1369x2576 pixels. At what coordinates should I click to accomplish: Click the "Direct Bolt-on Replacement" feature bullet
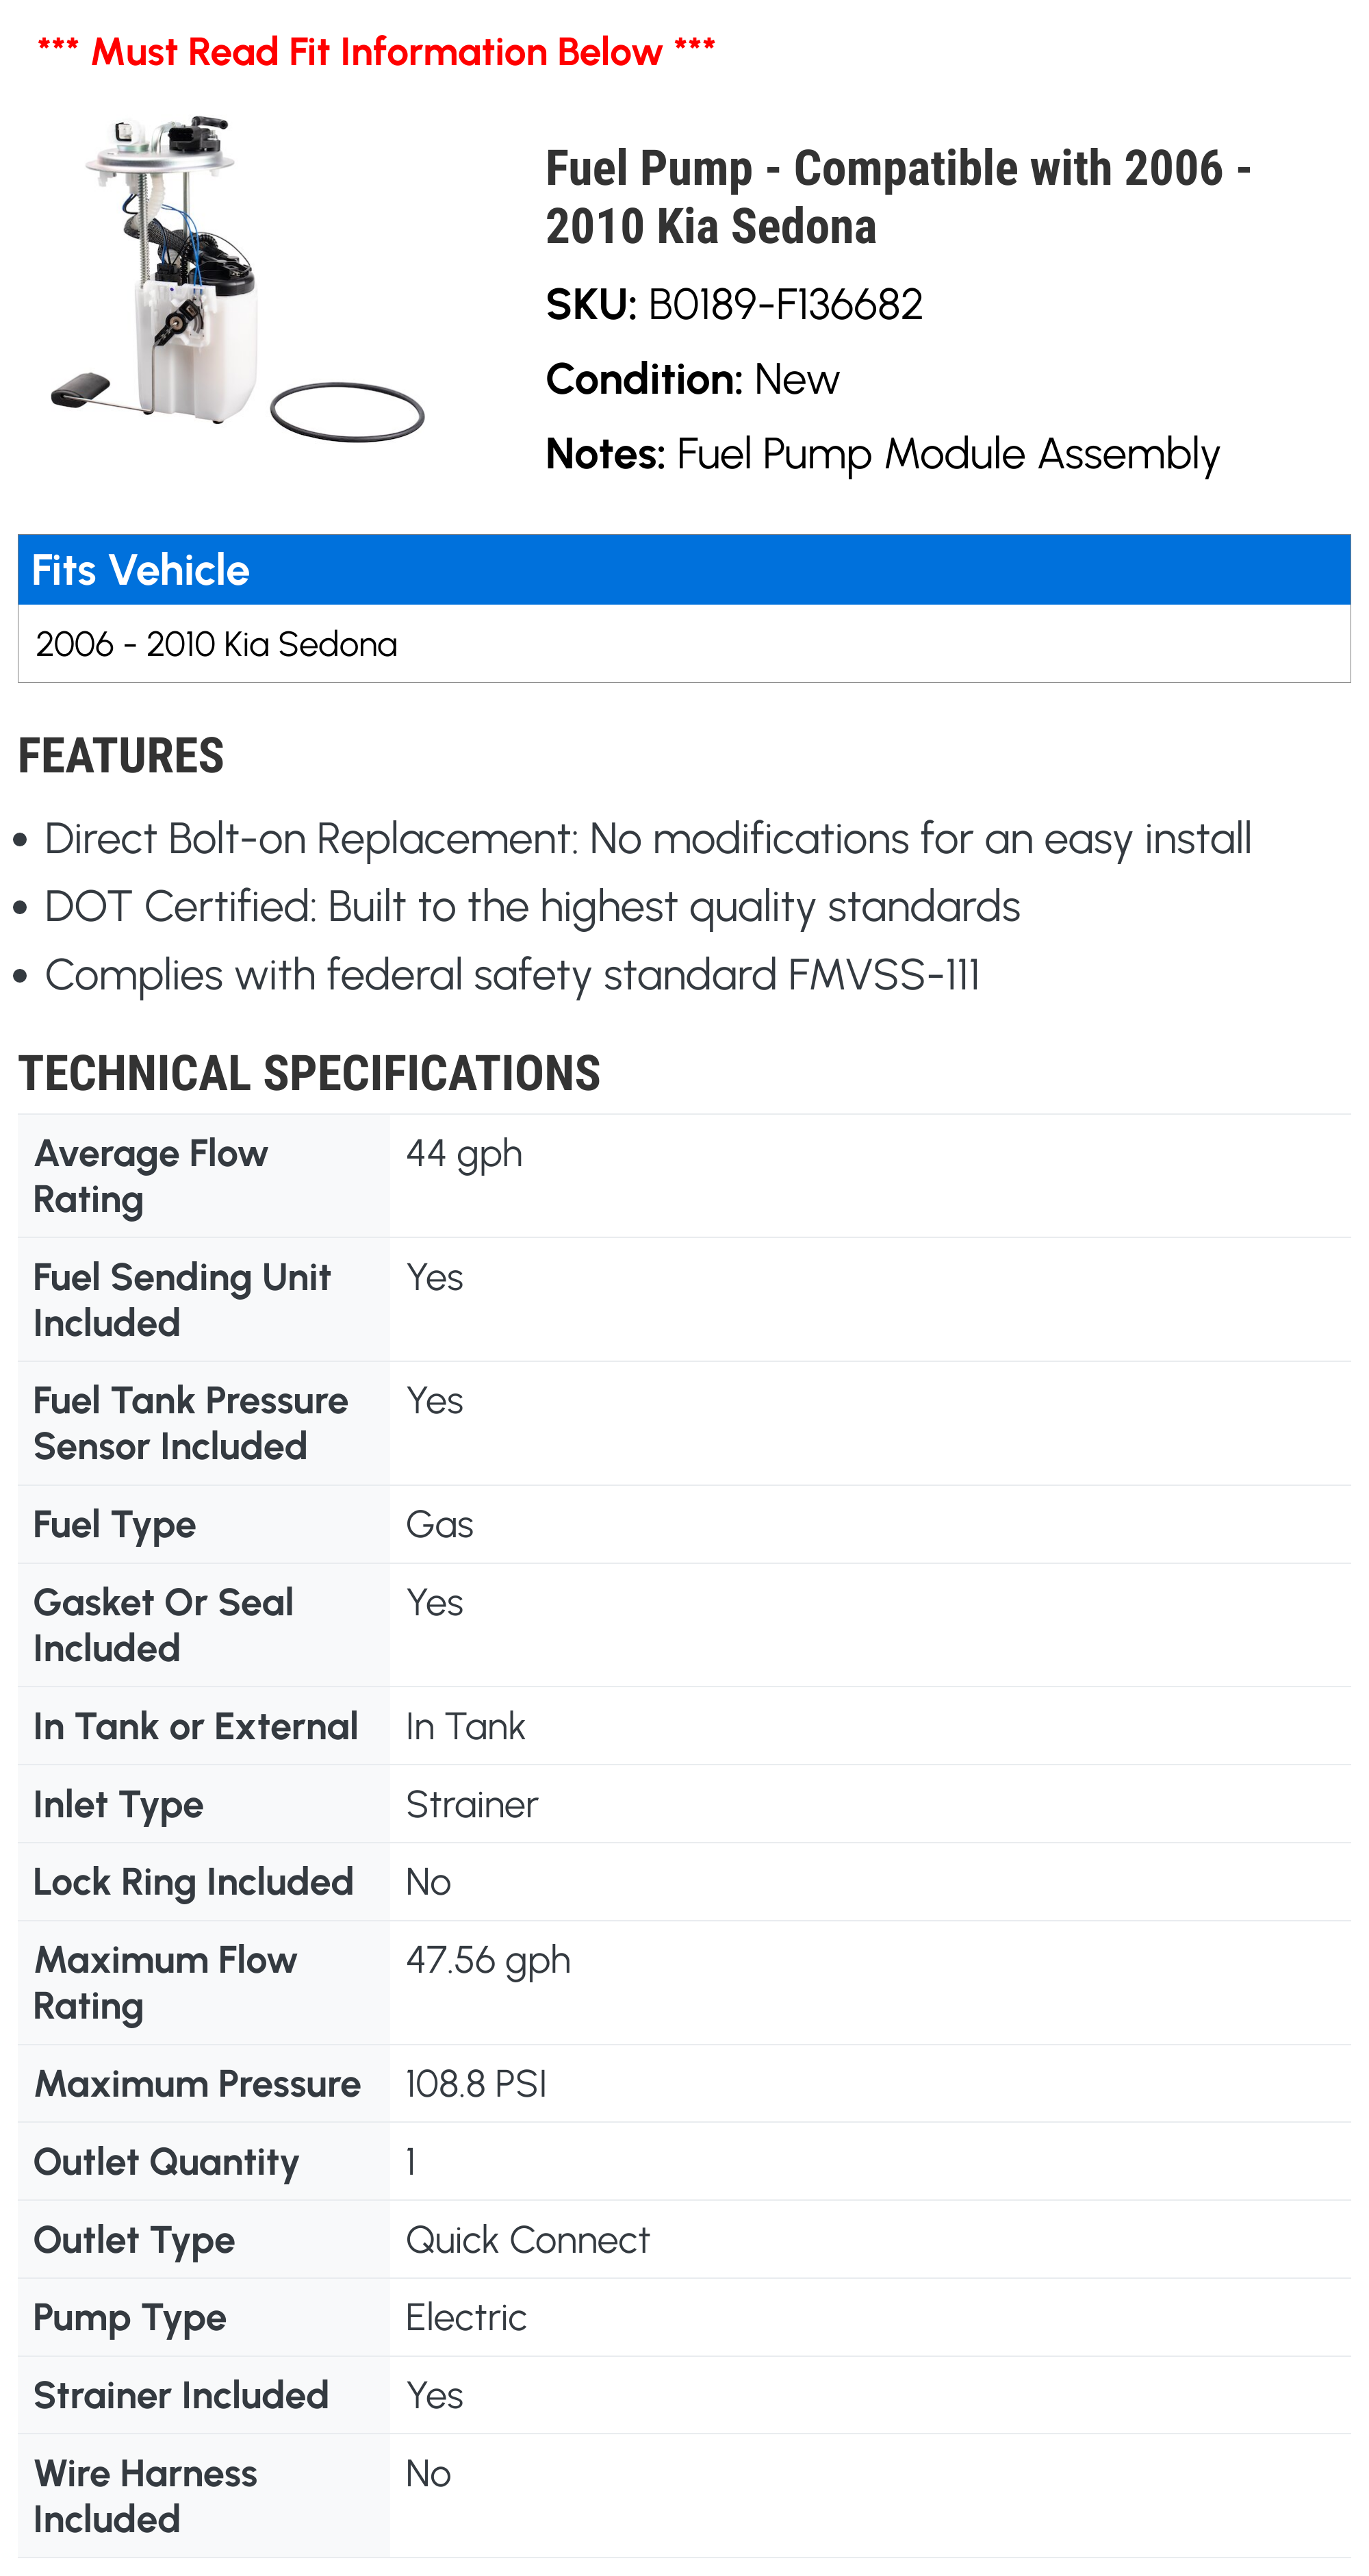coord(647,839)
